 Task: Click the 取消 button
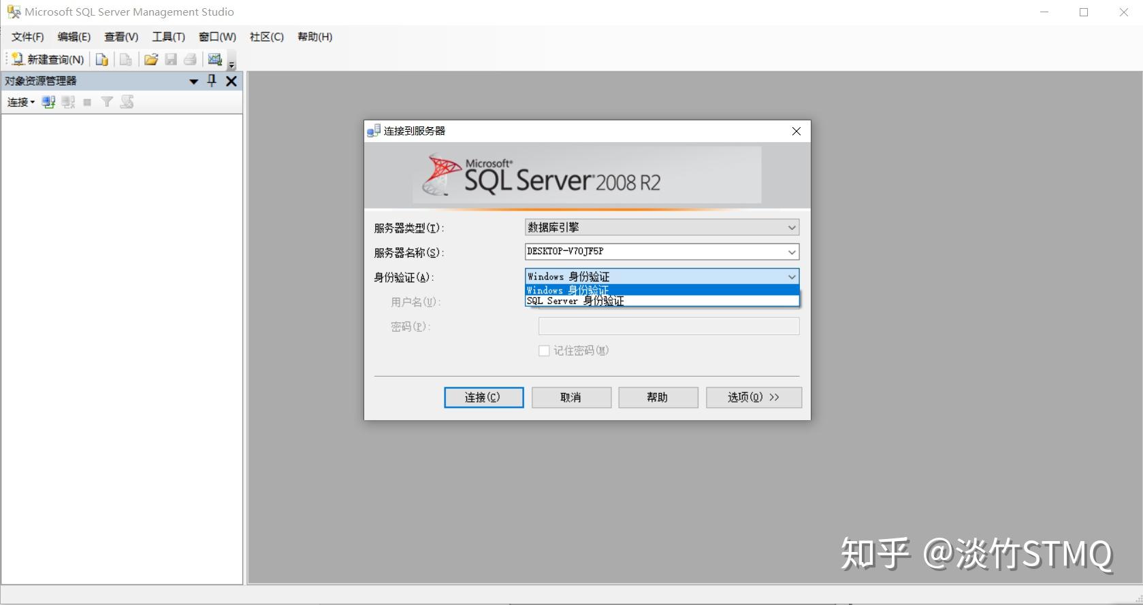click(571, 398)
